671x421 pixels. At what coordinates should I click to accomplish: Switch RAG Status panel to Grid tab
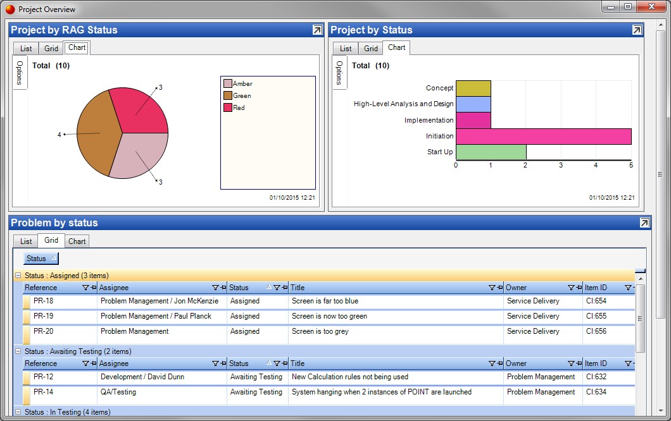pos(51,48)
